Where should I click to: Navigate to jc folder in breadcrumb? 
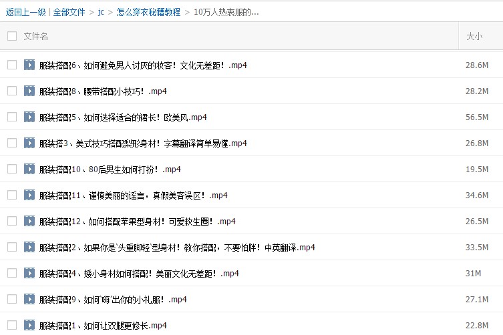[101, 12]
